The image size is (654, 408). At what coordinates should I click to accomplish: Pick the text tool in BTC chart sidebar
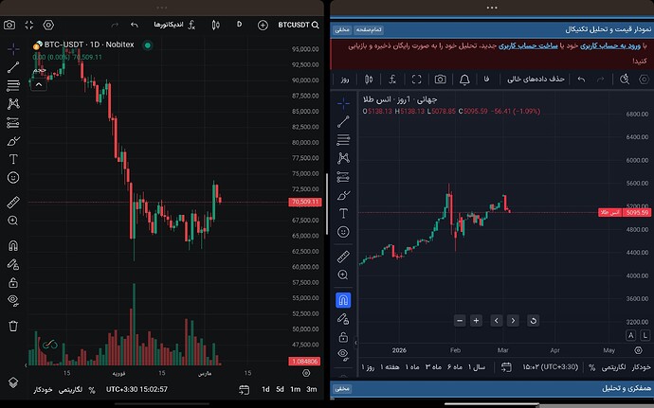[x=13, y=159]
